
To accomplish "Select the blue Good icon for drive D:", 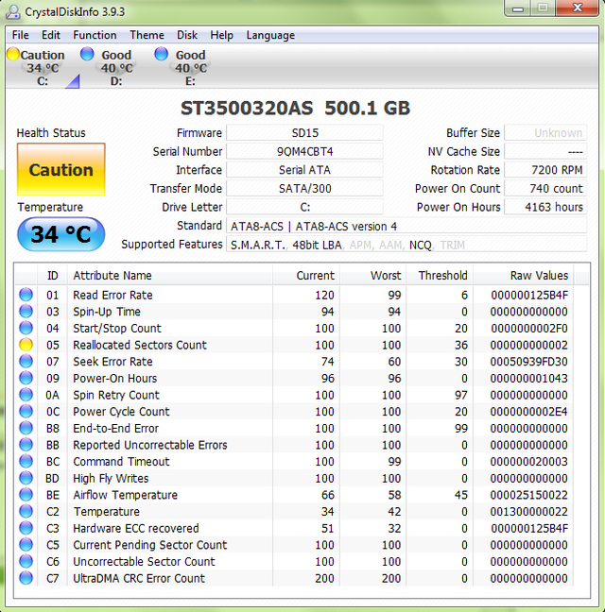I will click(87, 54).
